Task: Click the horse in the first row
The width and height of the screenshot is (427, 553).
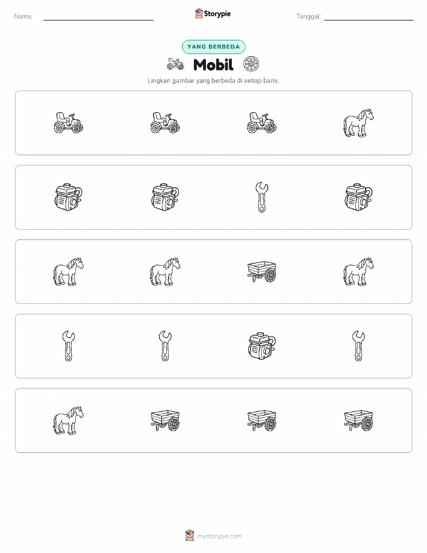Action: point(358,123)
